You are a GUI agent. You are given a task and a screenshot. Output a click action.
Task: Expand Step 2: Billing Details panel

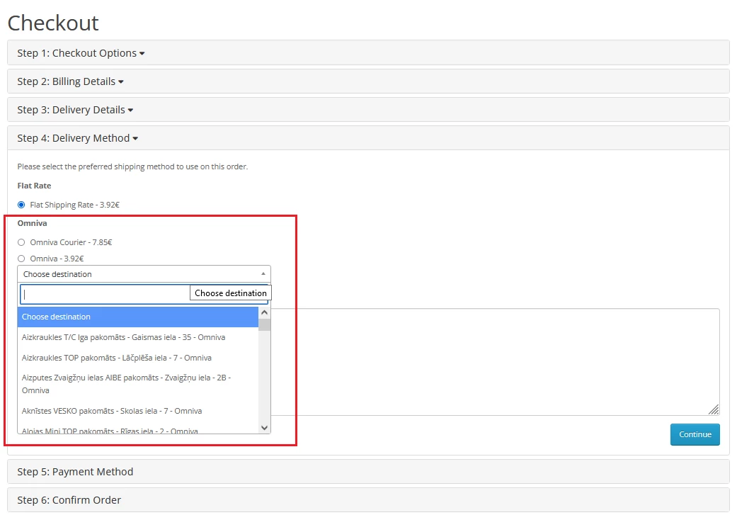(70, 81)
